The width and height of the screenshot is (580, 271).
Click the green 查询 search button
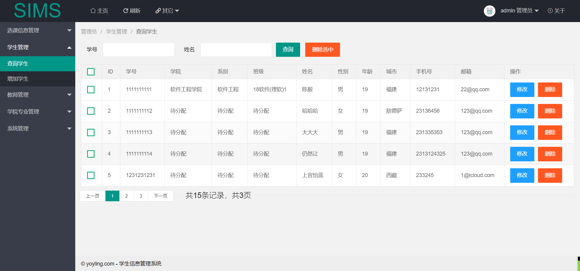[288, 50]
